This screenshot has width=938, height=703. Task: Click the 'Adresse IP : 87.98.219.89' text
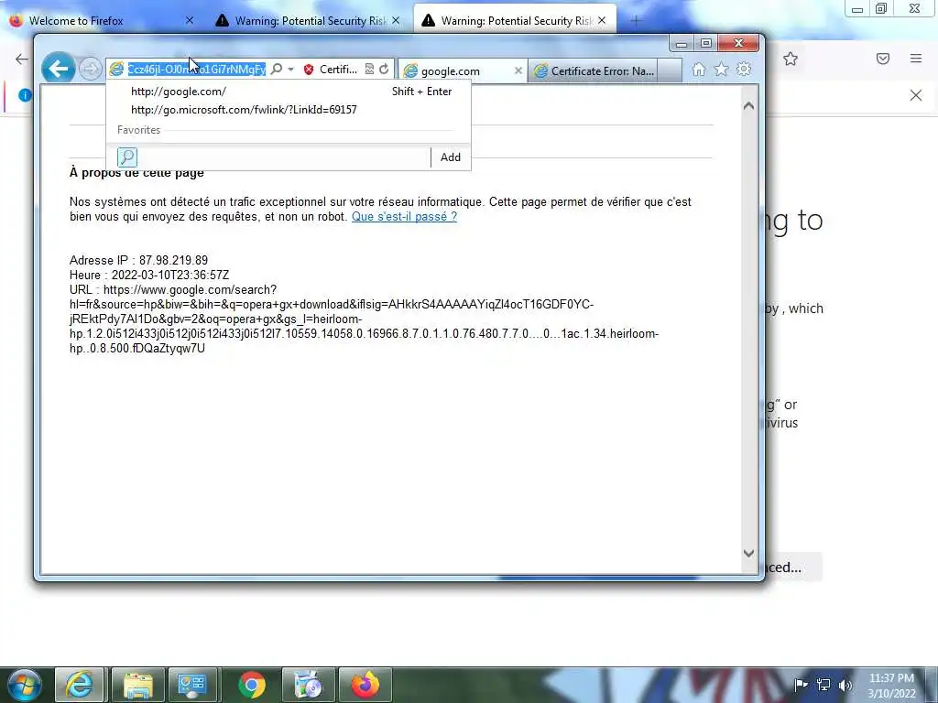[139, 261]
